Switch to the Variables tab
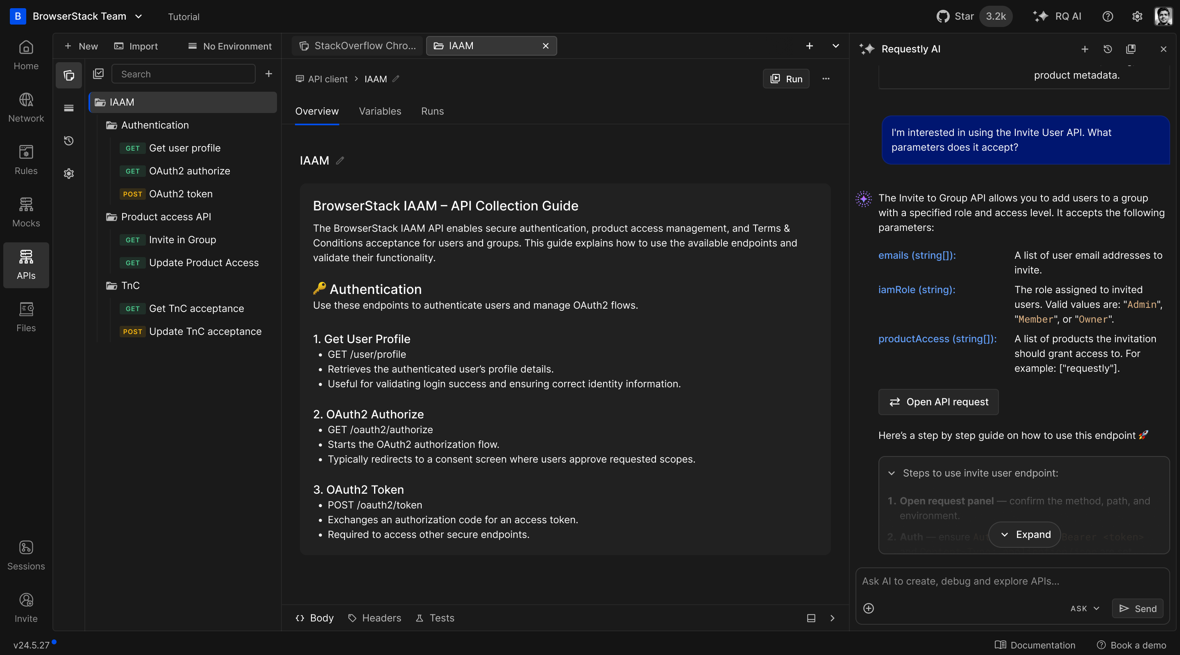The width and height of the screenshot is (1180, 655). click(380, 111)
